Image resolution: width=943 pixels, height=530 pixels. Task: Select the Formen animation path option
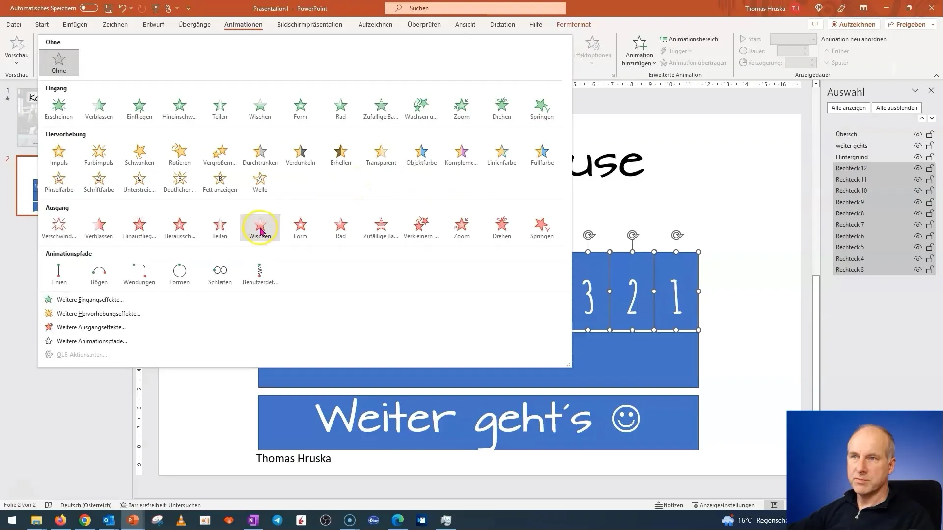(x=179, y=272)
